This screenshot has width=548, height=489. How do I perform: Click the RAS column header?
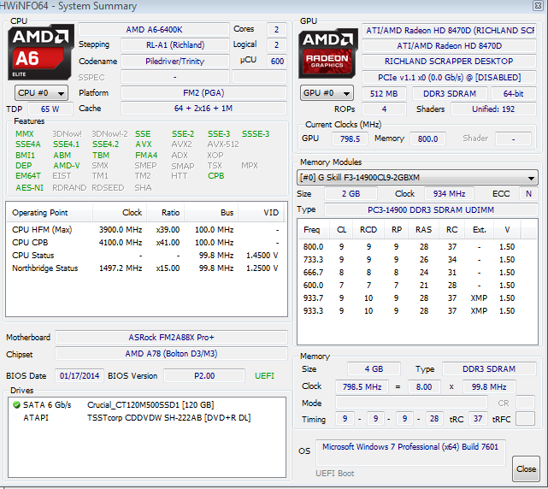[x=423, y=230]
